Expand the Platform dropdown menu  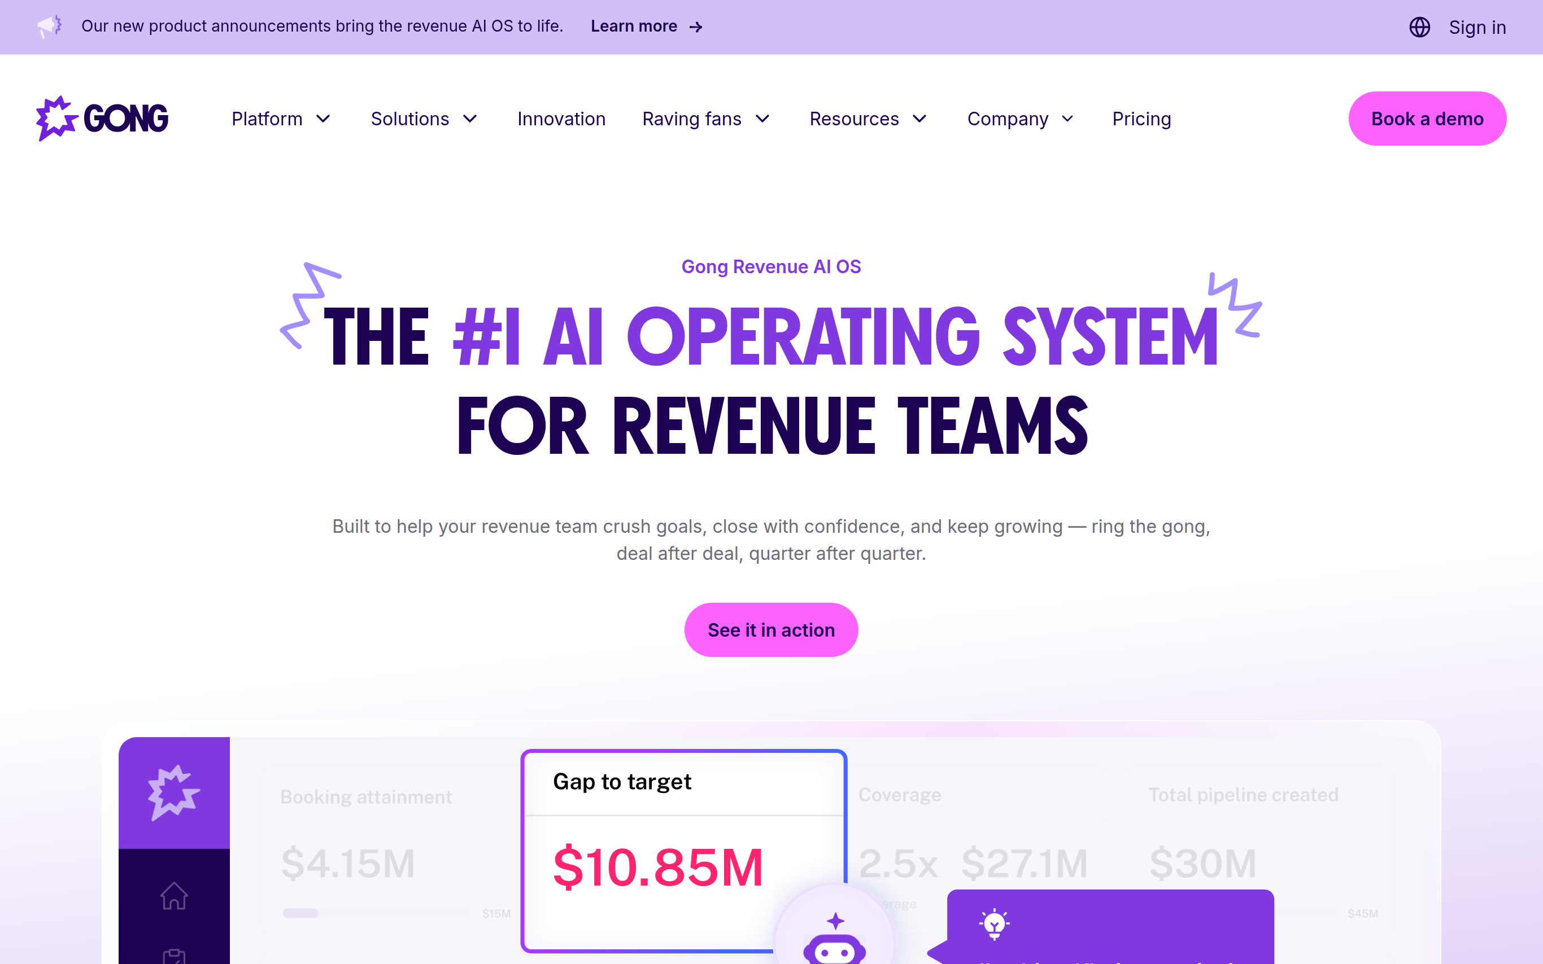tap(281, 119)
